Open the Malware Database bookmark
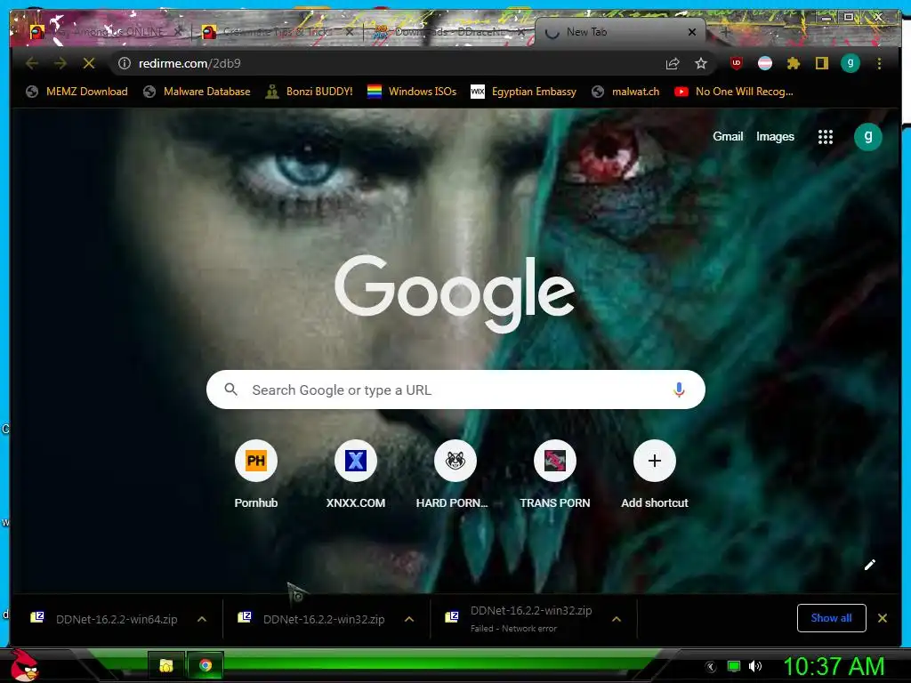The height and width of the screenshot is (683, 911). [197, 92]
